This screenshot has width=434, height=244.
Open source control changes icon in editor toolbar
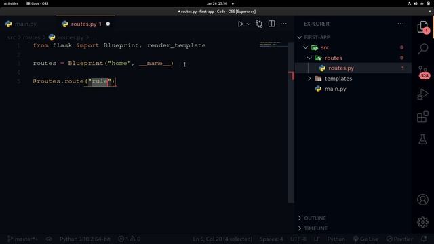click(x=259, y=24)
